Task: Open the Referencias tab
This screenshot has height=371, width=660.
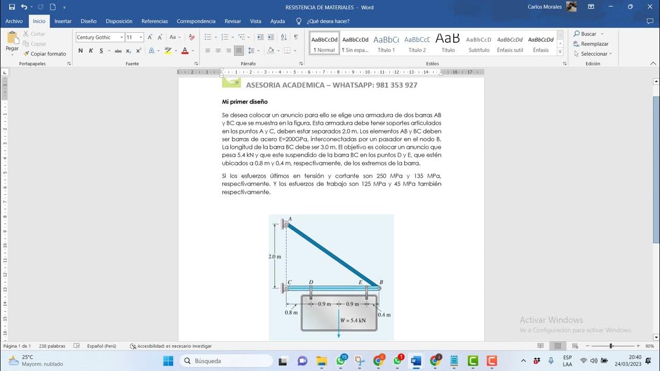Action: 155,21
